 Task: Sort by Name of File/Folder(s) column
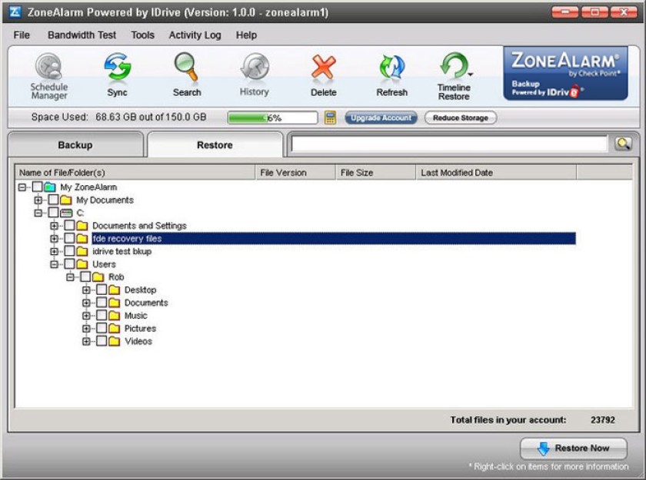(x=135, y=173)
